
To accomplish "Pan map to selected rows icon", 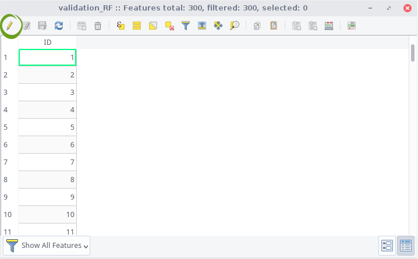I will pos(218,26).
